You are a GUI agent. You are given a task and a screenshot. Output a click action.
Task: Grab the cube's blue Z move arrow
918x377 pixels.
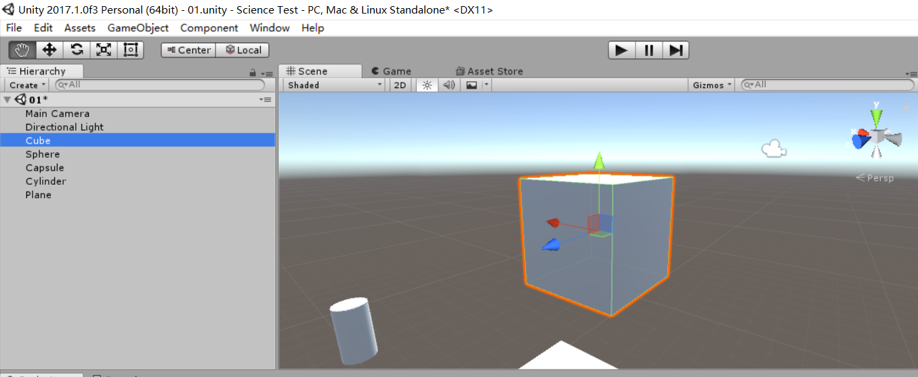pyautogui.click(x=551, y=244)
